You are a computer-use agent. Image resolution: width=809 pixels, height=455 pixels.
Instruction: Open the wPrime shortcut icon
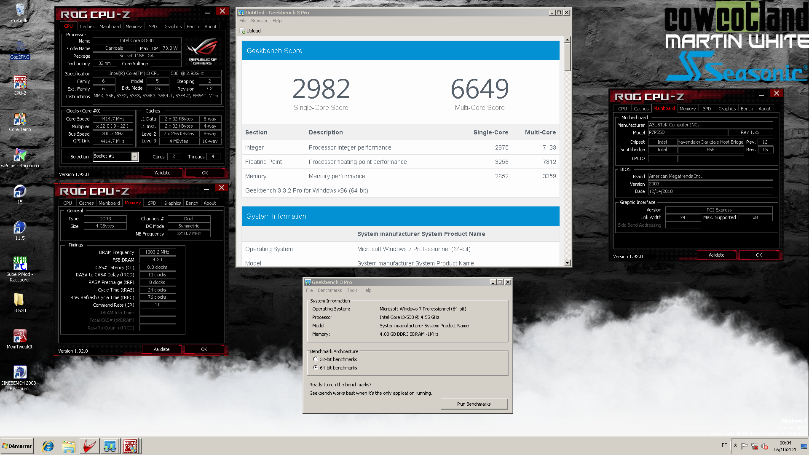[x=20, y=158]
